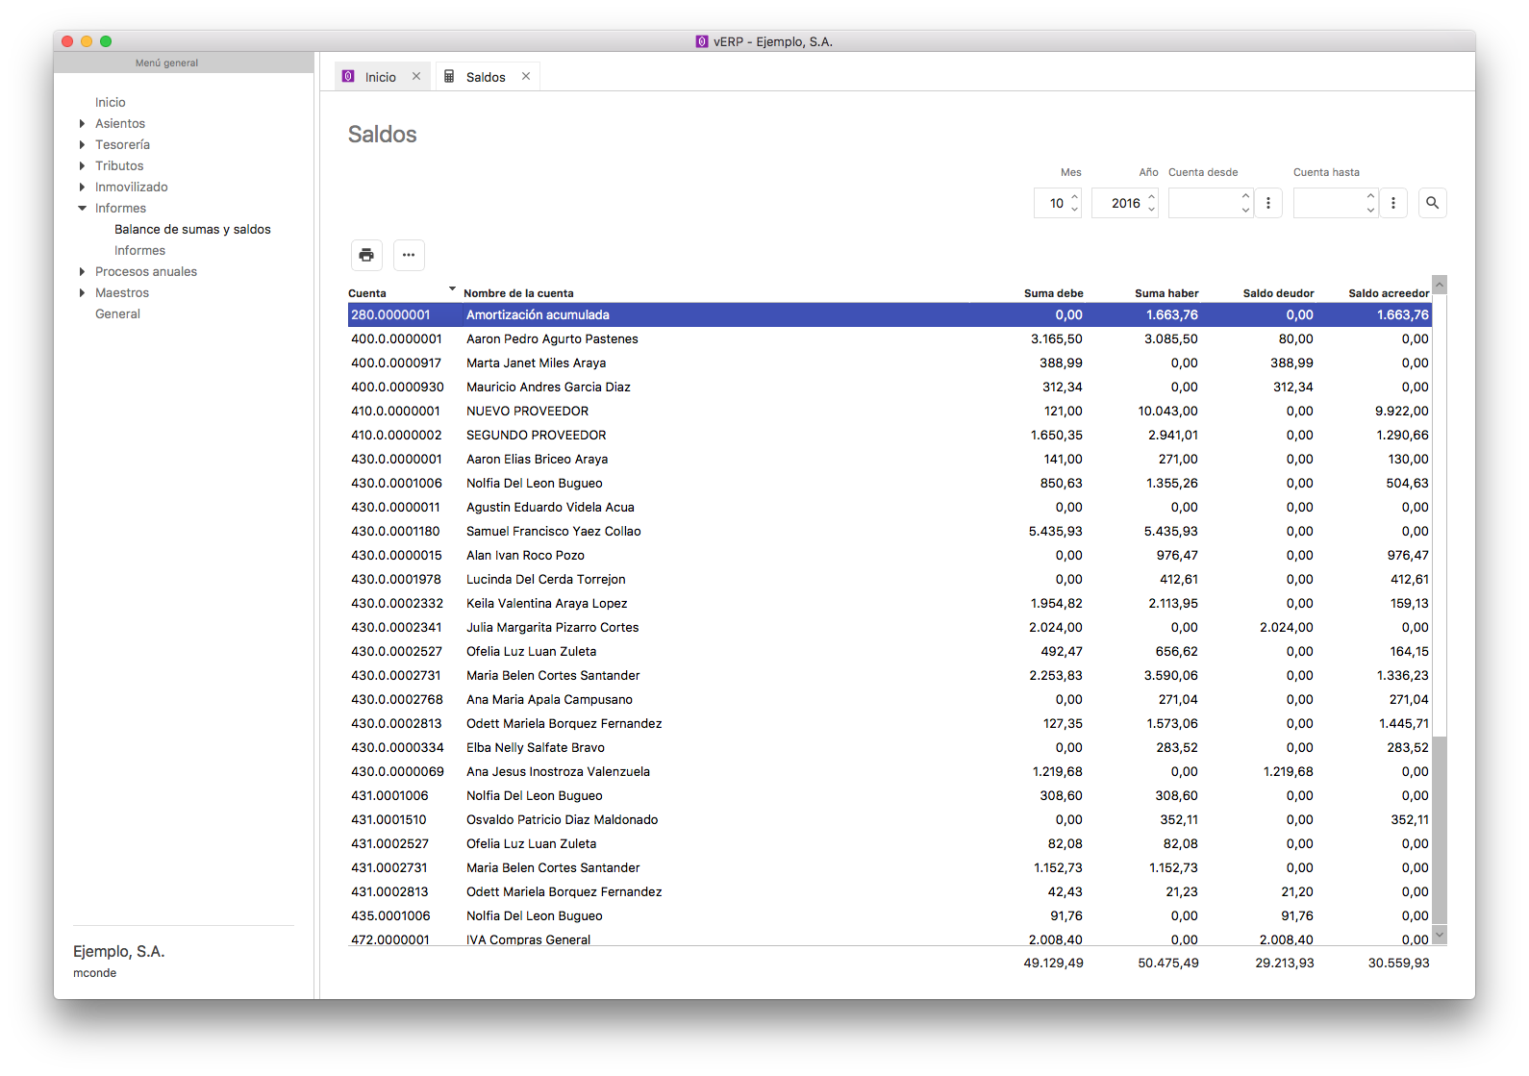
Task: Switch to the Inicio tab
Action: (x=380, y=77)
